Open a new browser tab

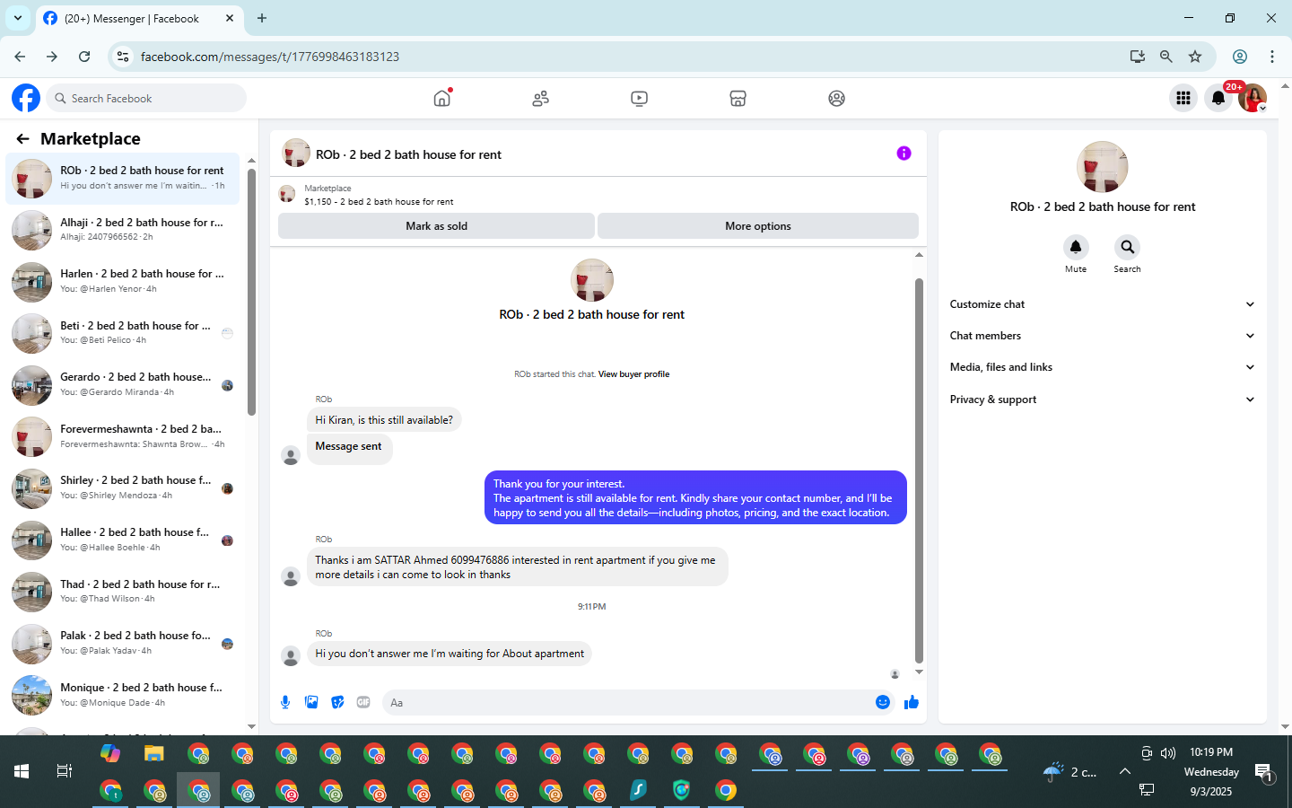tap(262, 18)
